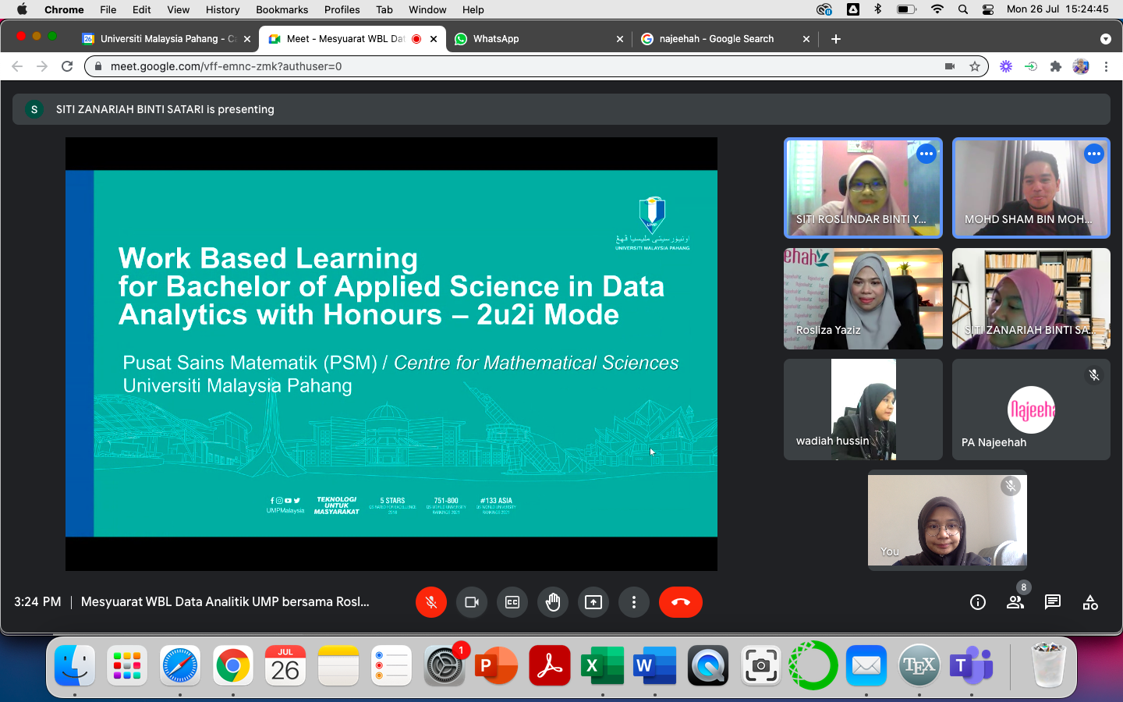Open the Activities panel icon
Viewport: 1123px width, 702px height.
point(1090,602)
